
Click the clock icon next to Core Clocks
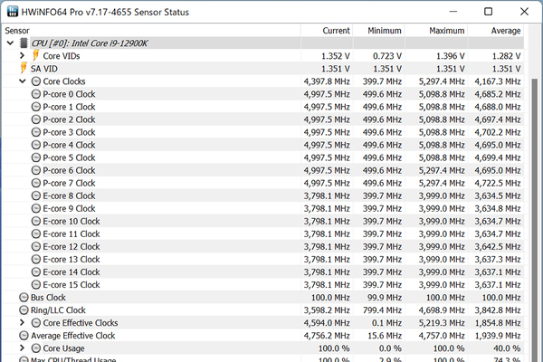coord(36,81)
